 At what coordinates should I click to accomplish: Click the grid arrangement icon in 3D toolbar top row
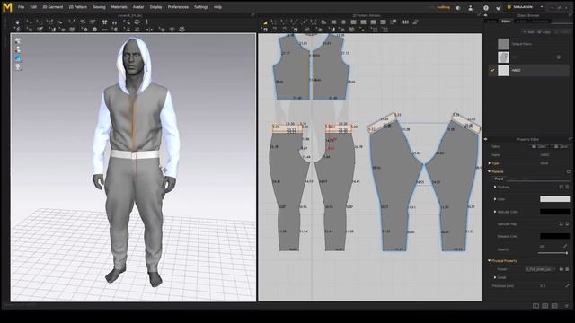tap(104, 22)
